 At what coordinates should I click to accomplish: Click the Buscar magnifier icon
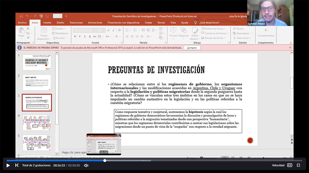point(235,29)
